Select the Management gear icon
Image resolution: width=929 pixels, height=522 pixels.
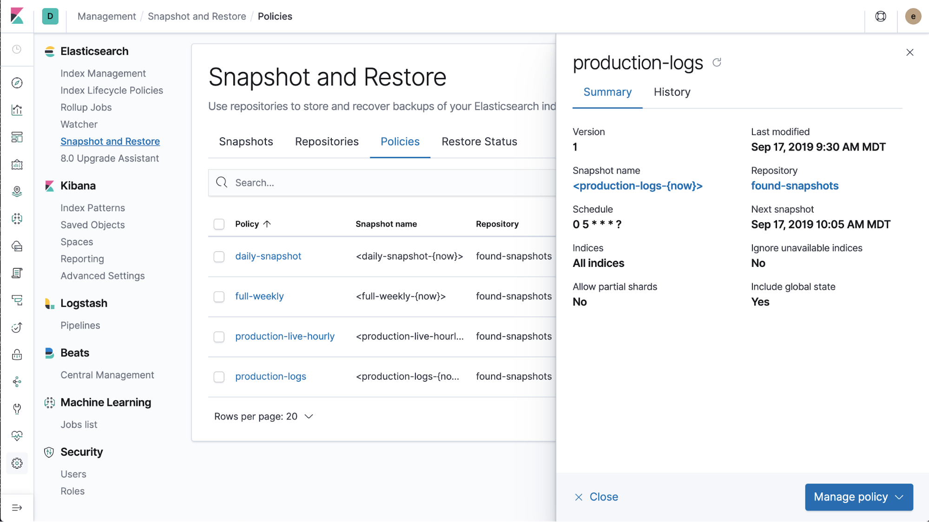17,463
